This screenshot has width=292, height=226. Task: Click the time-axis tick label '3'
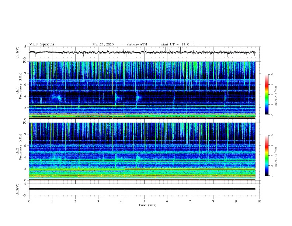(x=98, y=201)
